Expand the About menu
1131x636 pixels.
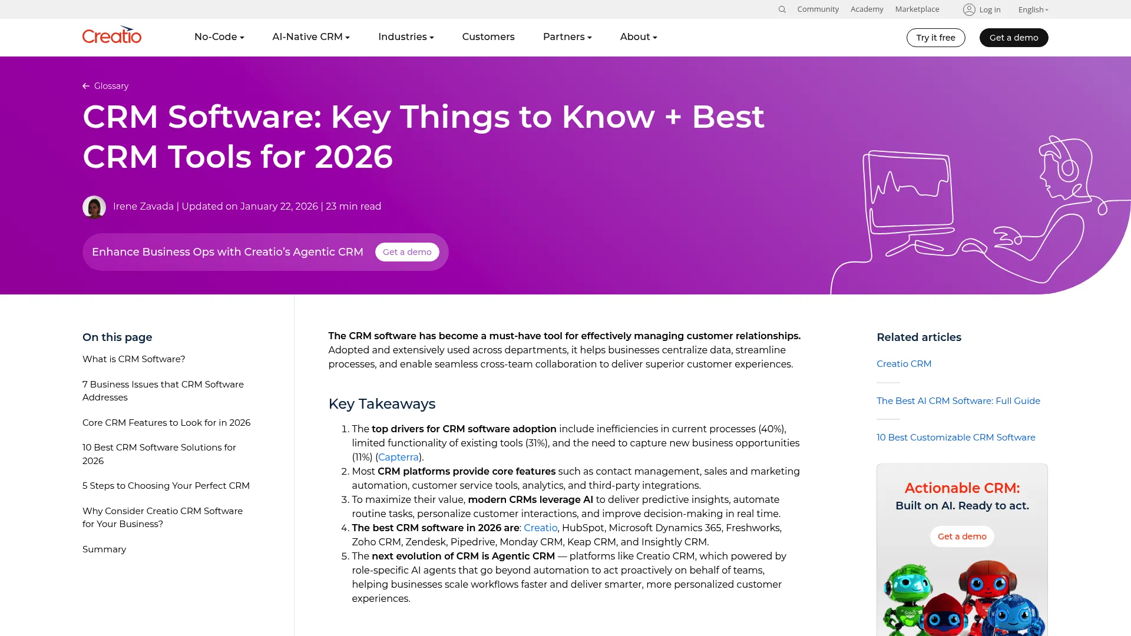(x=639, y=37)
